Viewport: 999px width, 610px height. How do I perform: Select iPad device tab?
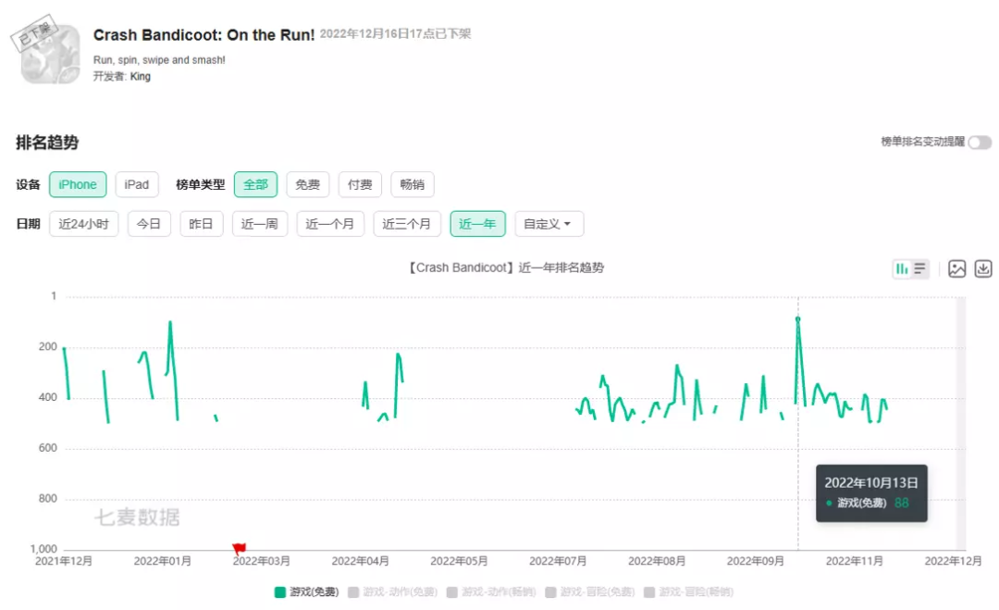pyautogui.click(x=137, y=185)
